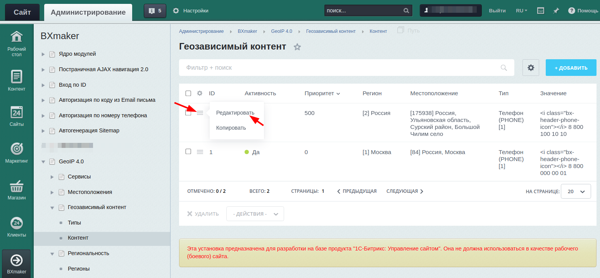Check the checkbox for the Россия row
This screenshot has height=278, width=600.
[188, 113]
